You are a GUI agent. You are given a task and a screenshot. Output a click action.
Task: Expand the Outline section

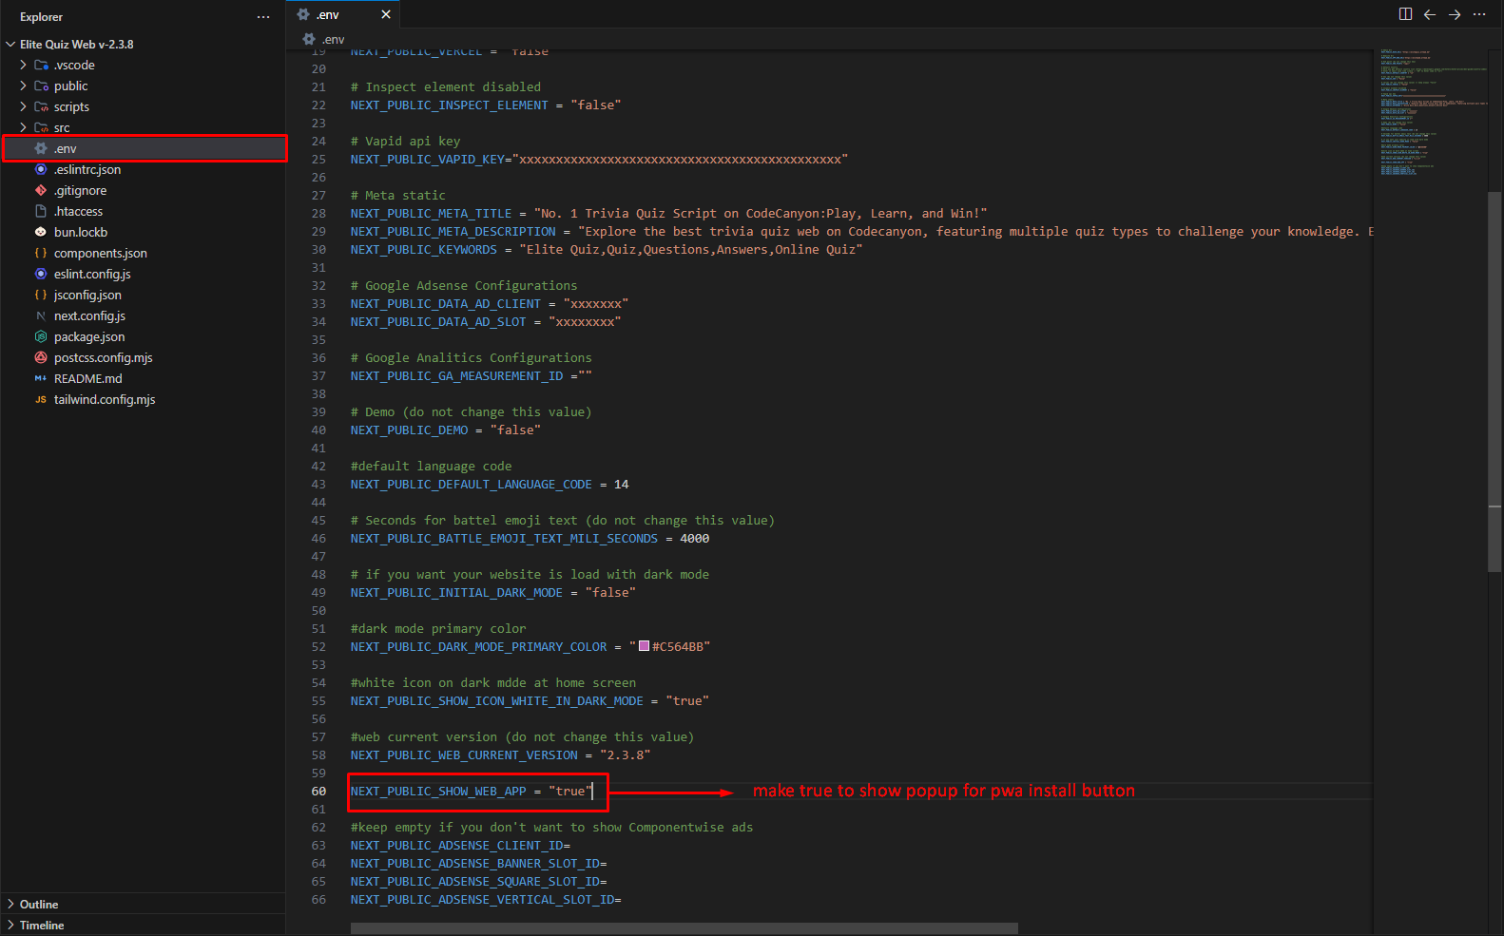click(x=39, y=904)
